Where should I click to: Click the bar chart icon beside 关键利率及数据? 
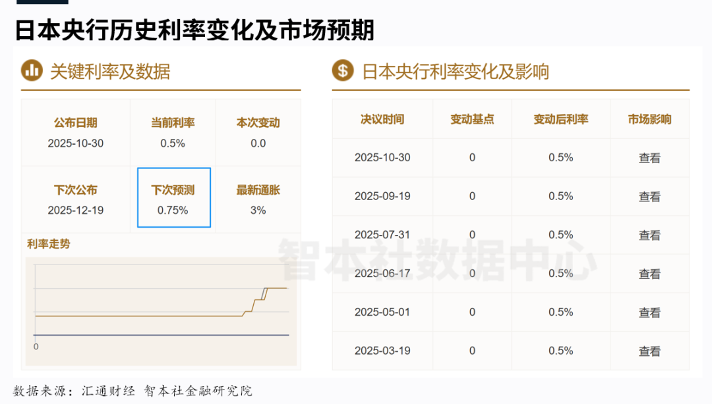click(32, 70)
